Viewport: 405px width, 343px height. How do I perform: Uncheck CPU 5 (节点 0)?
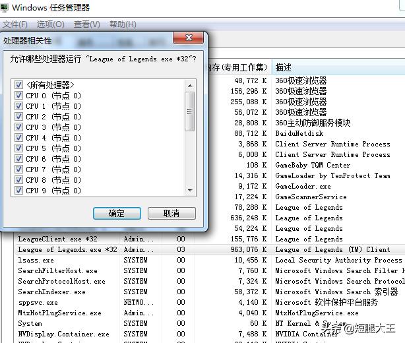(x=18, y=148)
